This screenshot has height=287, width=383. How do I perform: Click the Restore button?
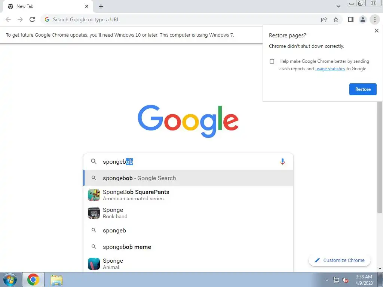click(363, 89)
